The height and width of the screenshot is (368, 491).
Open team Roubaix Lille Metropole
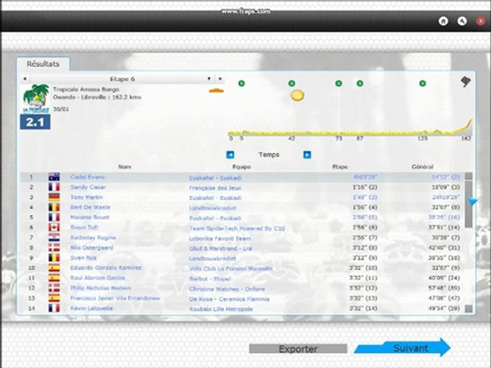click(x=221, y=309)
